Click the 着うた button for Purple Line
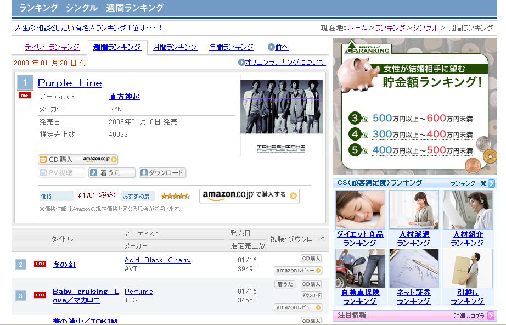Viewport: 506px width, 325px height. click(x=112, y=173)
